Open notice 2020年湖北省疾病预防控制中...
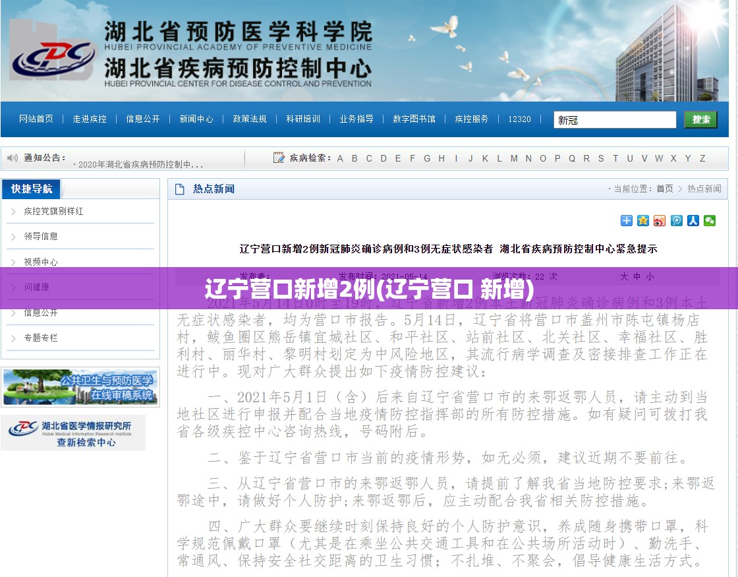 (140, 164)
